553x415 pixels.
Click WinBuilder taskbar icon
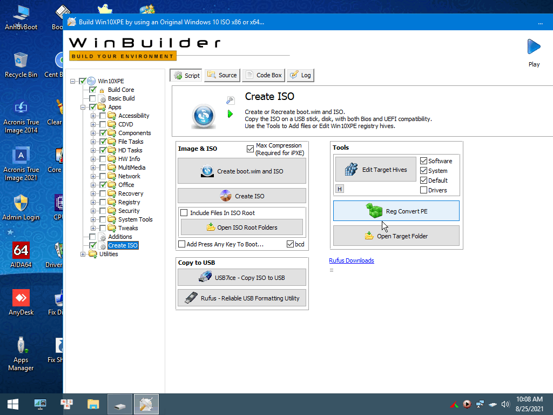(x=146, y=404)
